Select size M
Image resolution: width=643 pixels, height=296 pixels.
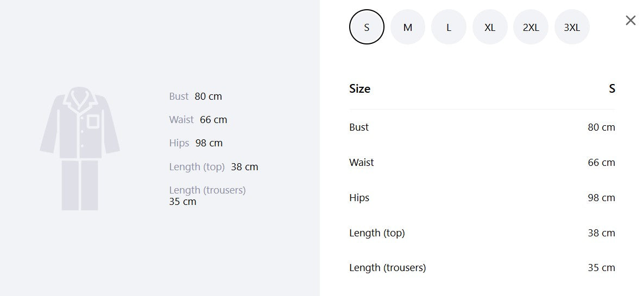pyautogui.click(x=408, y=27)
